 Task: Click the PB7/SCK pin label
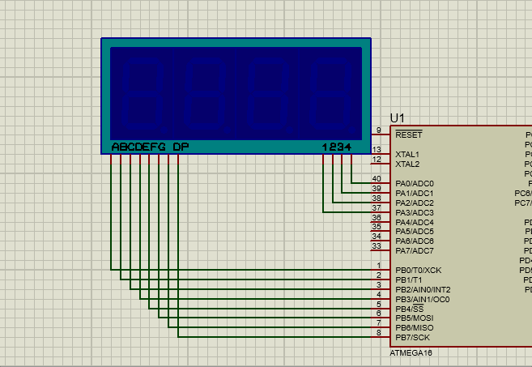pos(413,338)
